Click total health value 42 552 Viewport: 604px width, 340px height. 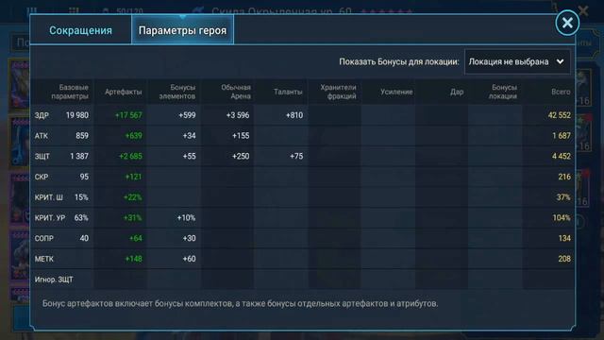click(559, 115)
